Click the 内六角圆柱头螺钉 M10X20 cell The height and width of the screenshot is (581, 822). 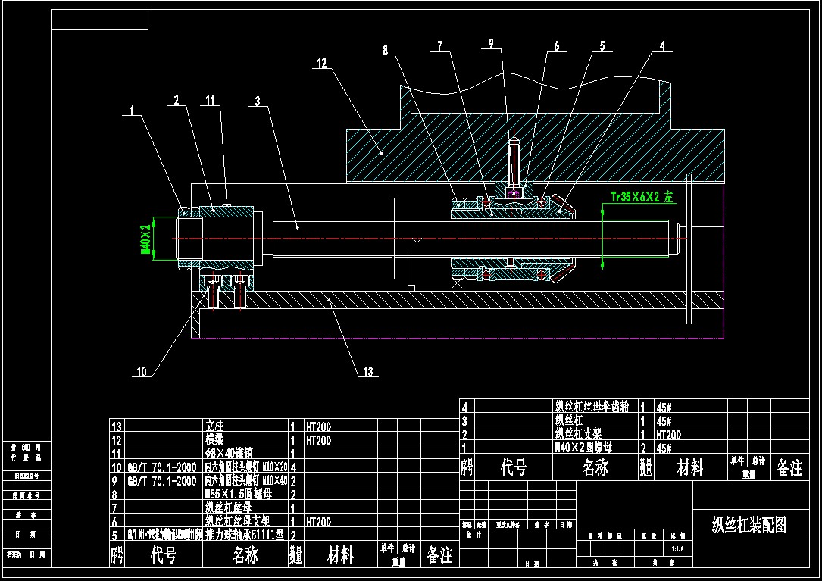246,467
